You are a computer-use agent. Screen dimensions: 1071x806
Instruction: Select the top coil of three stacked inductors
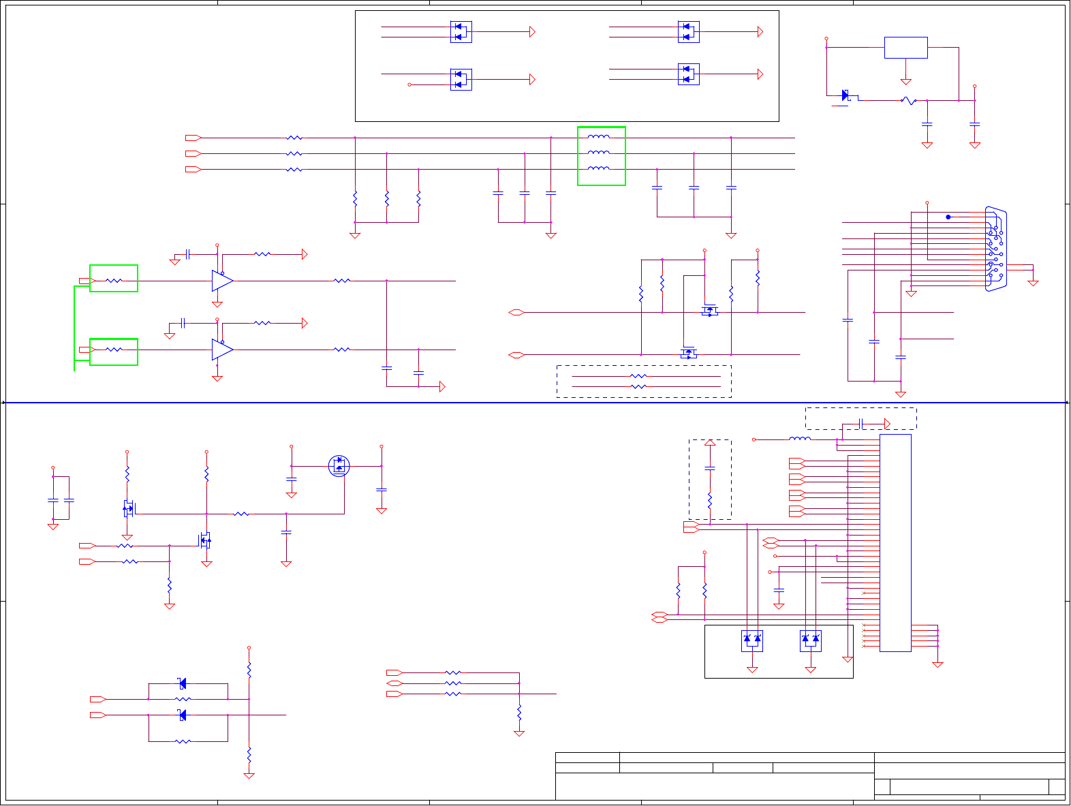(598, 137)
